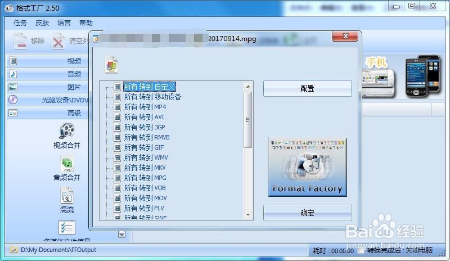
Task: Click the output folder icon in status bar
Action: (x=13, y=250)
